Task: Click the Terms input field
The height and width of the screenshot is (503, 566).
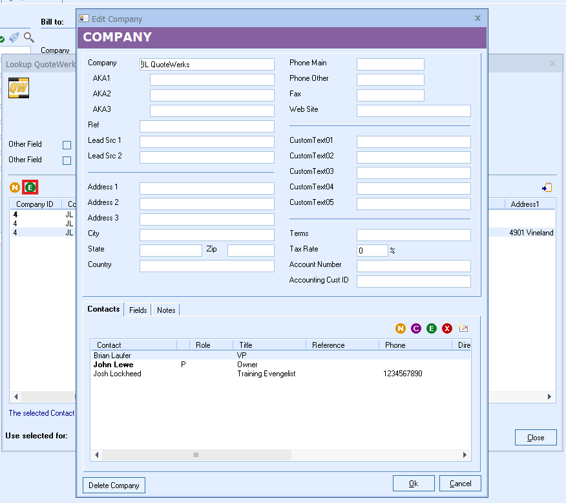Action: (414, 235)
